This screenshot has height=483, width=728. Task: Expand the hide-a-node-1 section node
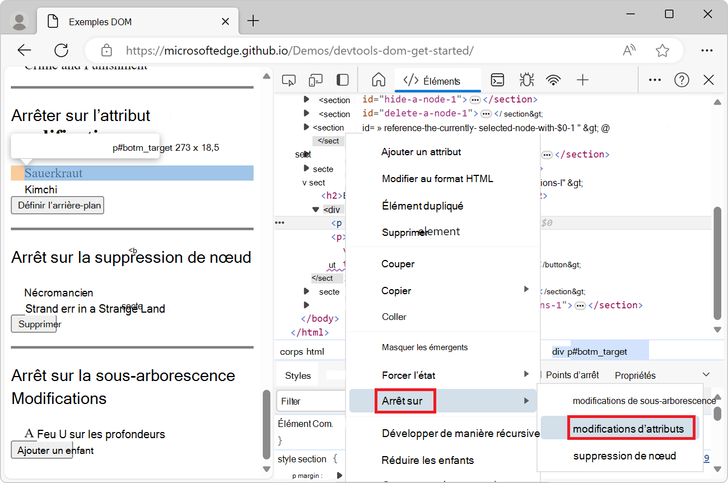[306, 99]
